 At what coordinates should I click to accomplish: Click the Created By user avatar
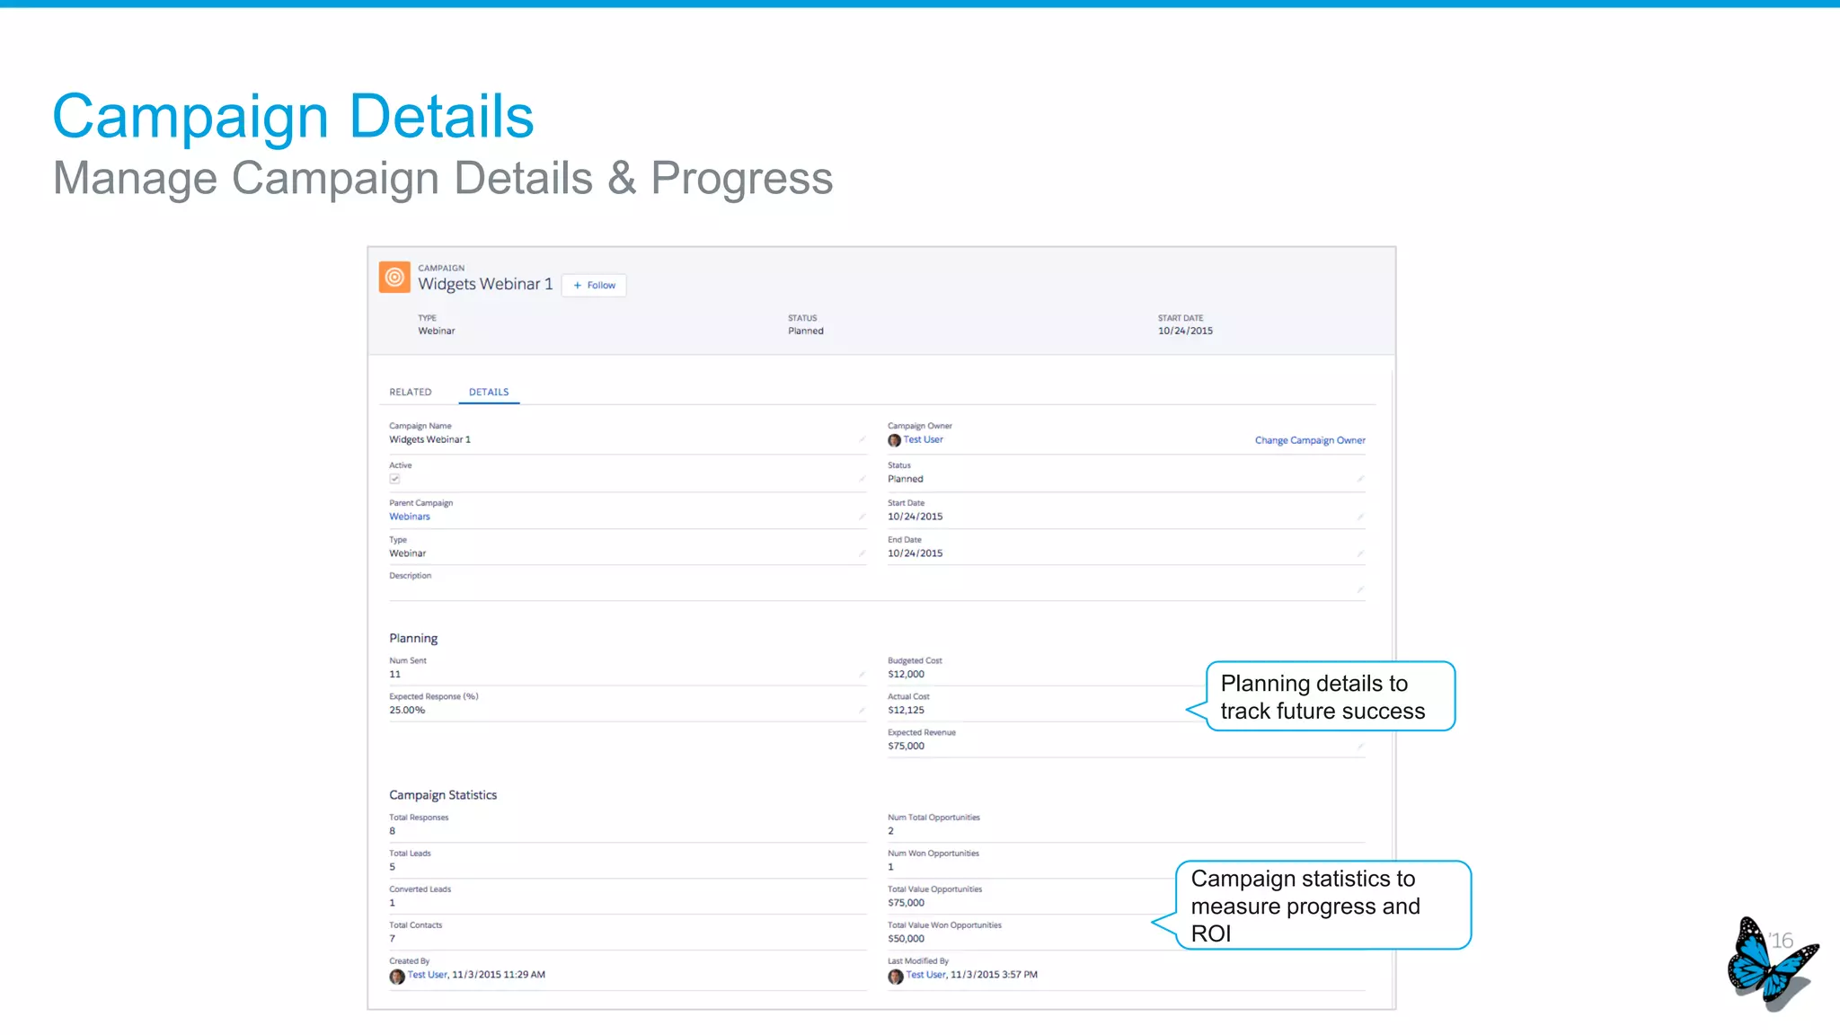[396, 977]
